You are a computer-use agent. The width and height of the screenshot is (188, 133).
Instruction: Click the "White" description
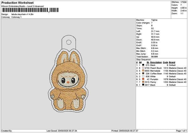pos(153,77)
